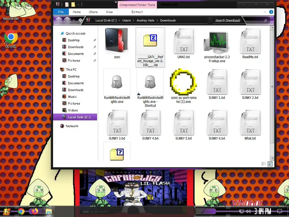Click Audrey Hale in address path

tap(145, 20)
